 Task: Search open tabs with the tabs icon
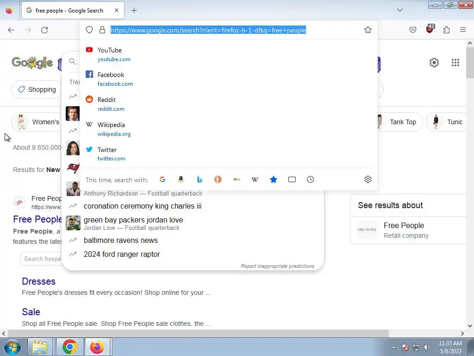coord(292,179)
